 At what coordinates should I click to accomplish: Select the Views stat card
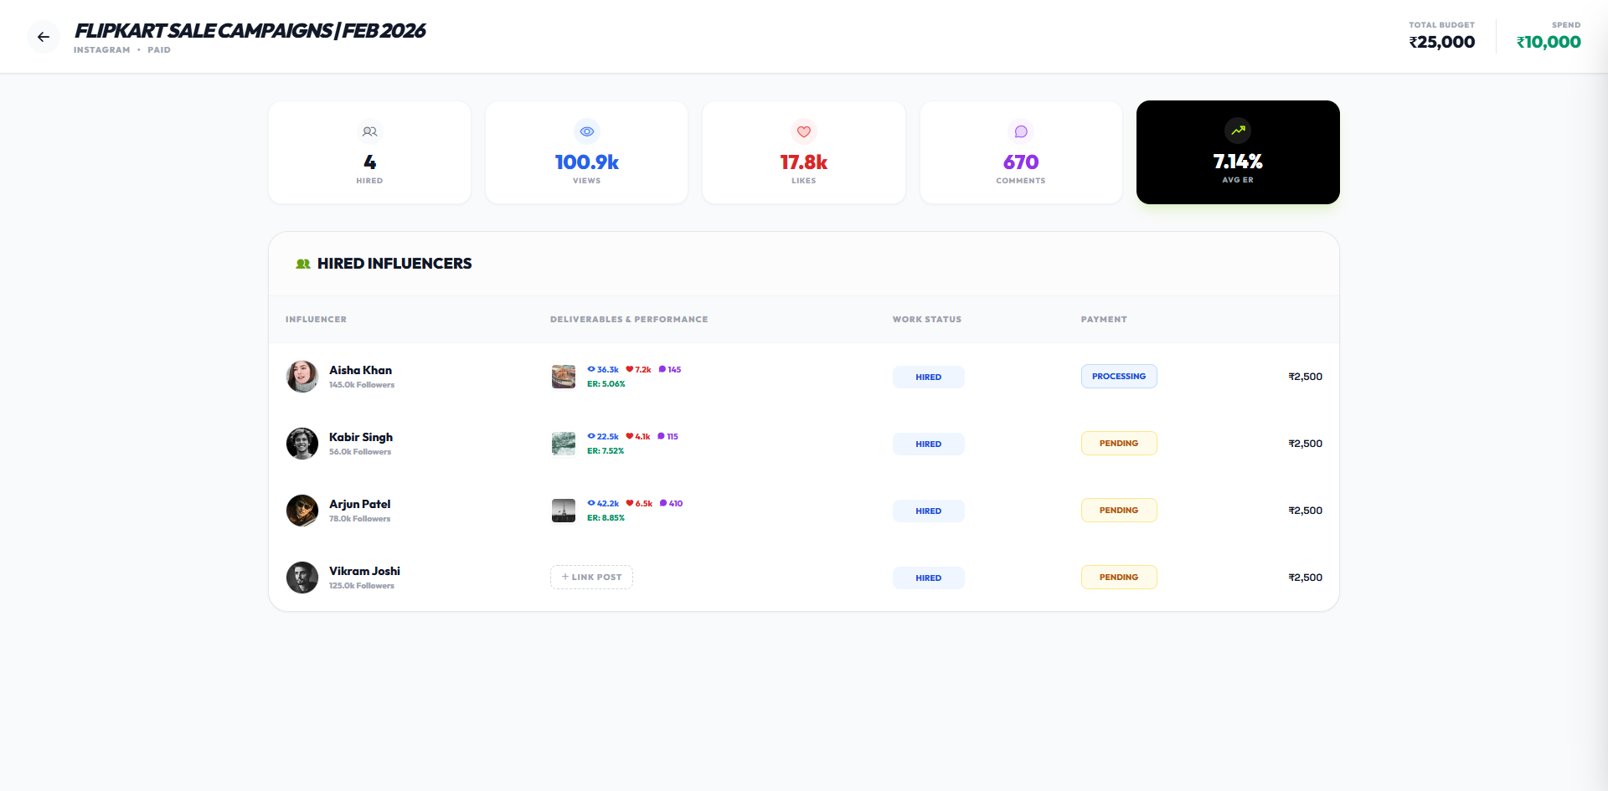[586, 152]
